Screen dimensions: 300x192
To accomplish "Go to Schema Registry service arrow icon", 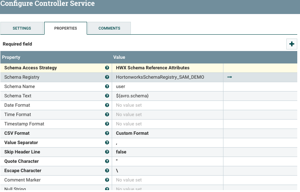I will (x=230, y=77).
